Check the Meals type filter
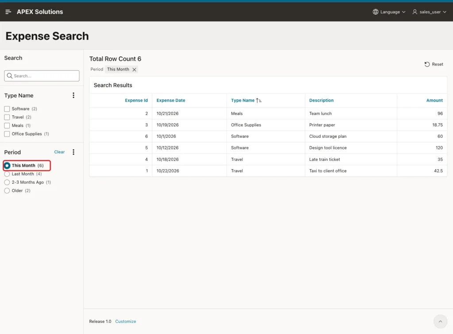The width and height of the screenshot is (453, 334). tap(7, 125)
